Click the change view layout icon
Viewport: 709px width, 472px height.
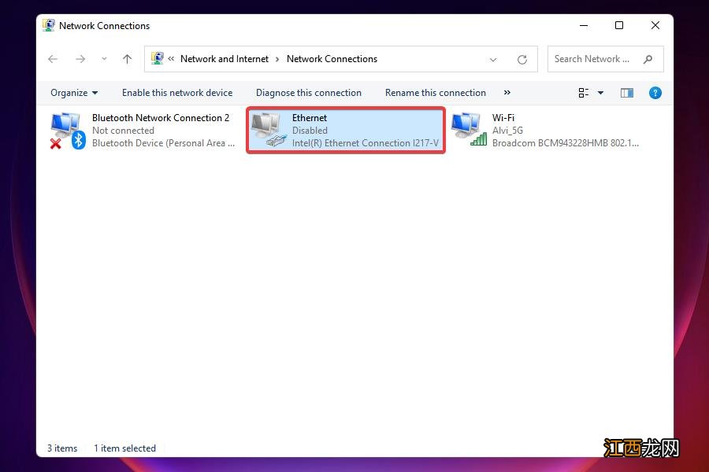584,93
